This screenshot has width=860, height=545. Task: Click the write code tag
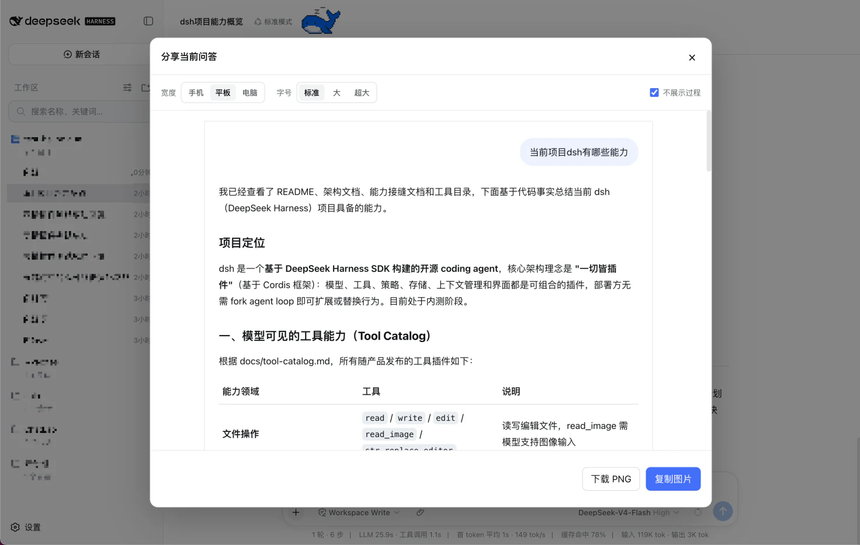coord(410,418)
